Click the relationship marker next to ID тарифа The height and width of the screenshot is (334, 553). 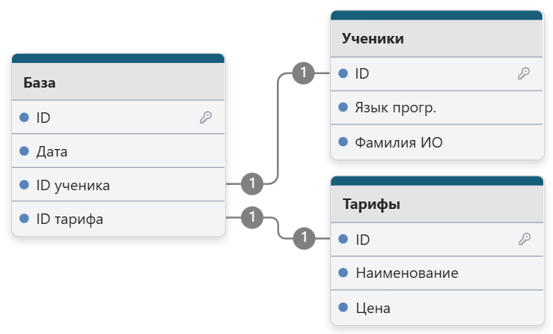point(252,216)
